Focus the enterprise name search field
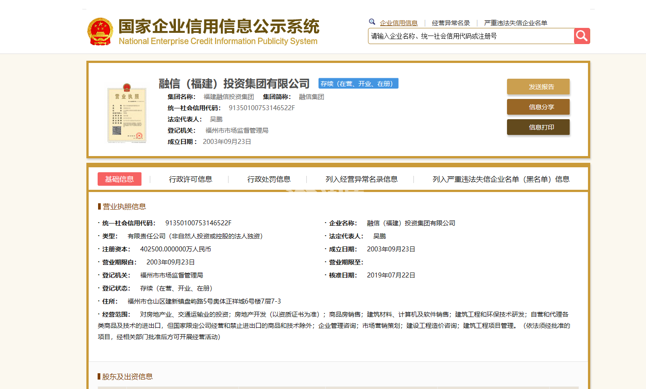Screen dimensions: 646x389 [471, 36]
